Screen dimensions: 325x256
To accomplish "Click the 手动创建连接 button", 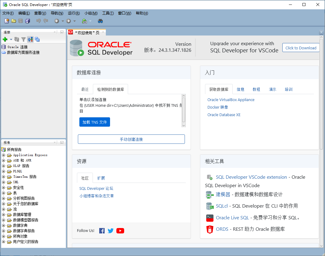I will tap(131, 139).
